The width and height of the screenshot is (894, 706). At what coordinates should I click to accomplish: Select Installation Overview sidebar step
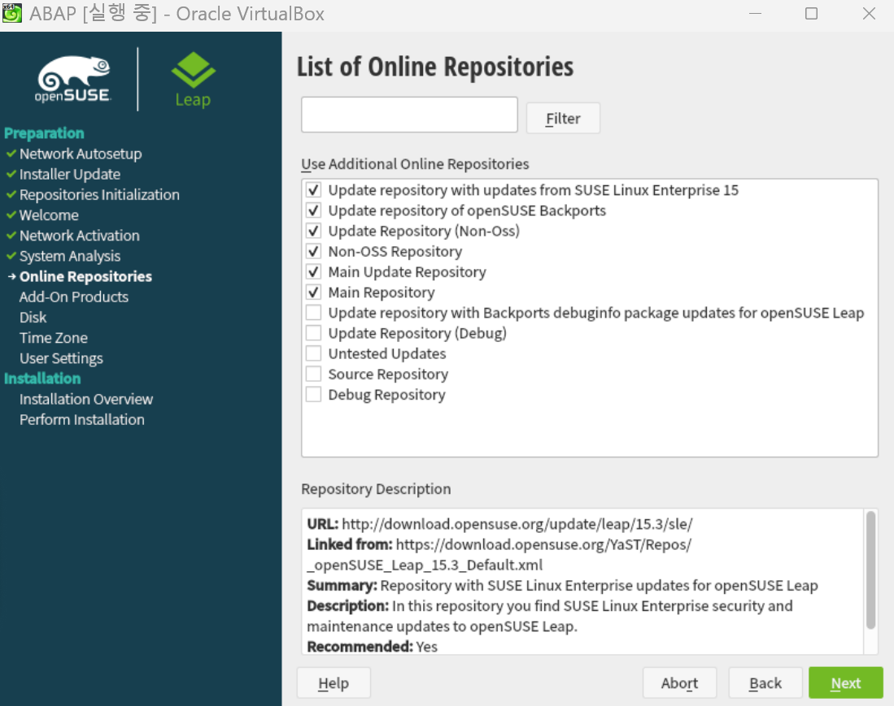pyautogui.click(x=86, y=399)
